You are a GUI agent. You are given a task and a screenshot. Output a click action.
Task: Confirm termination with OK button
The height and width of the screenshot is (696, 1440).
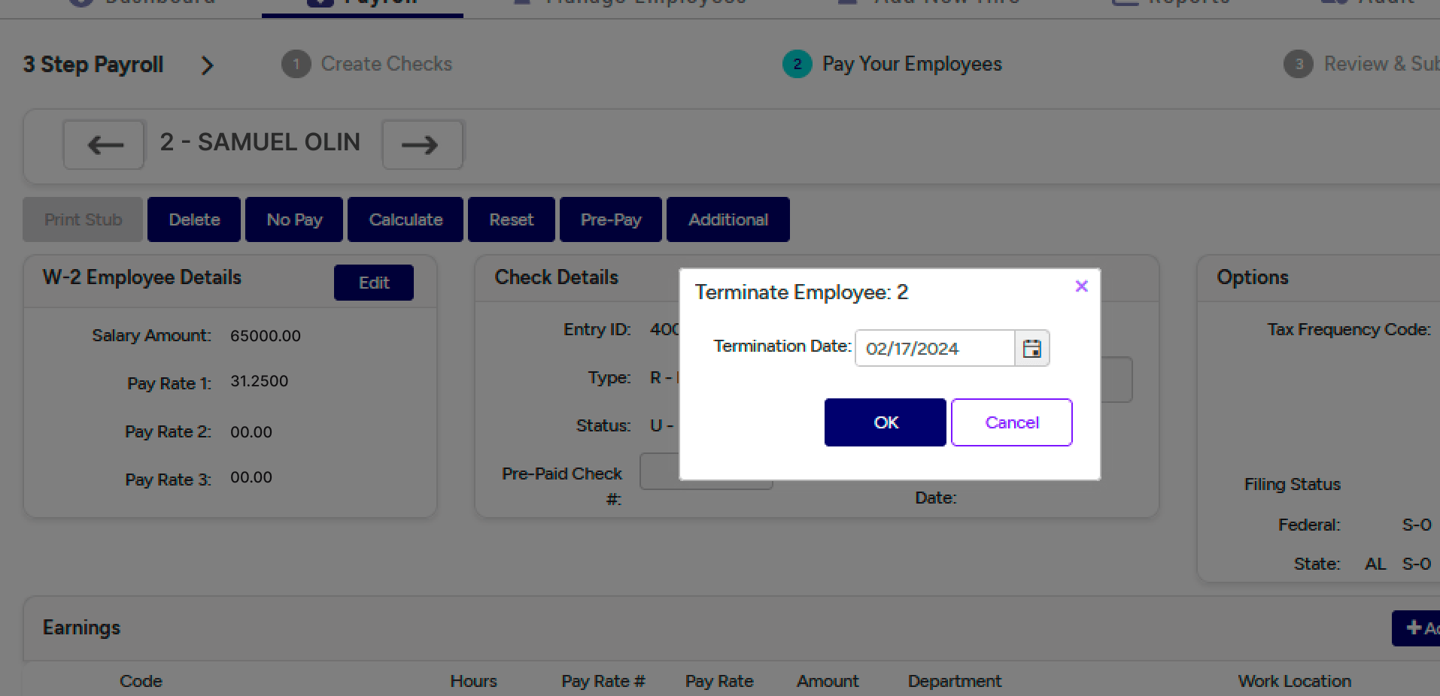(x=885, y=422)
